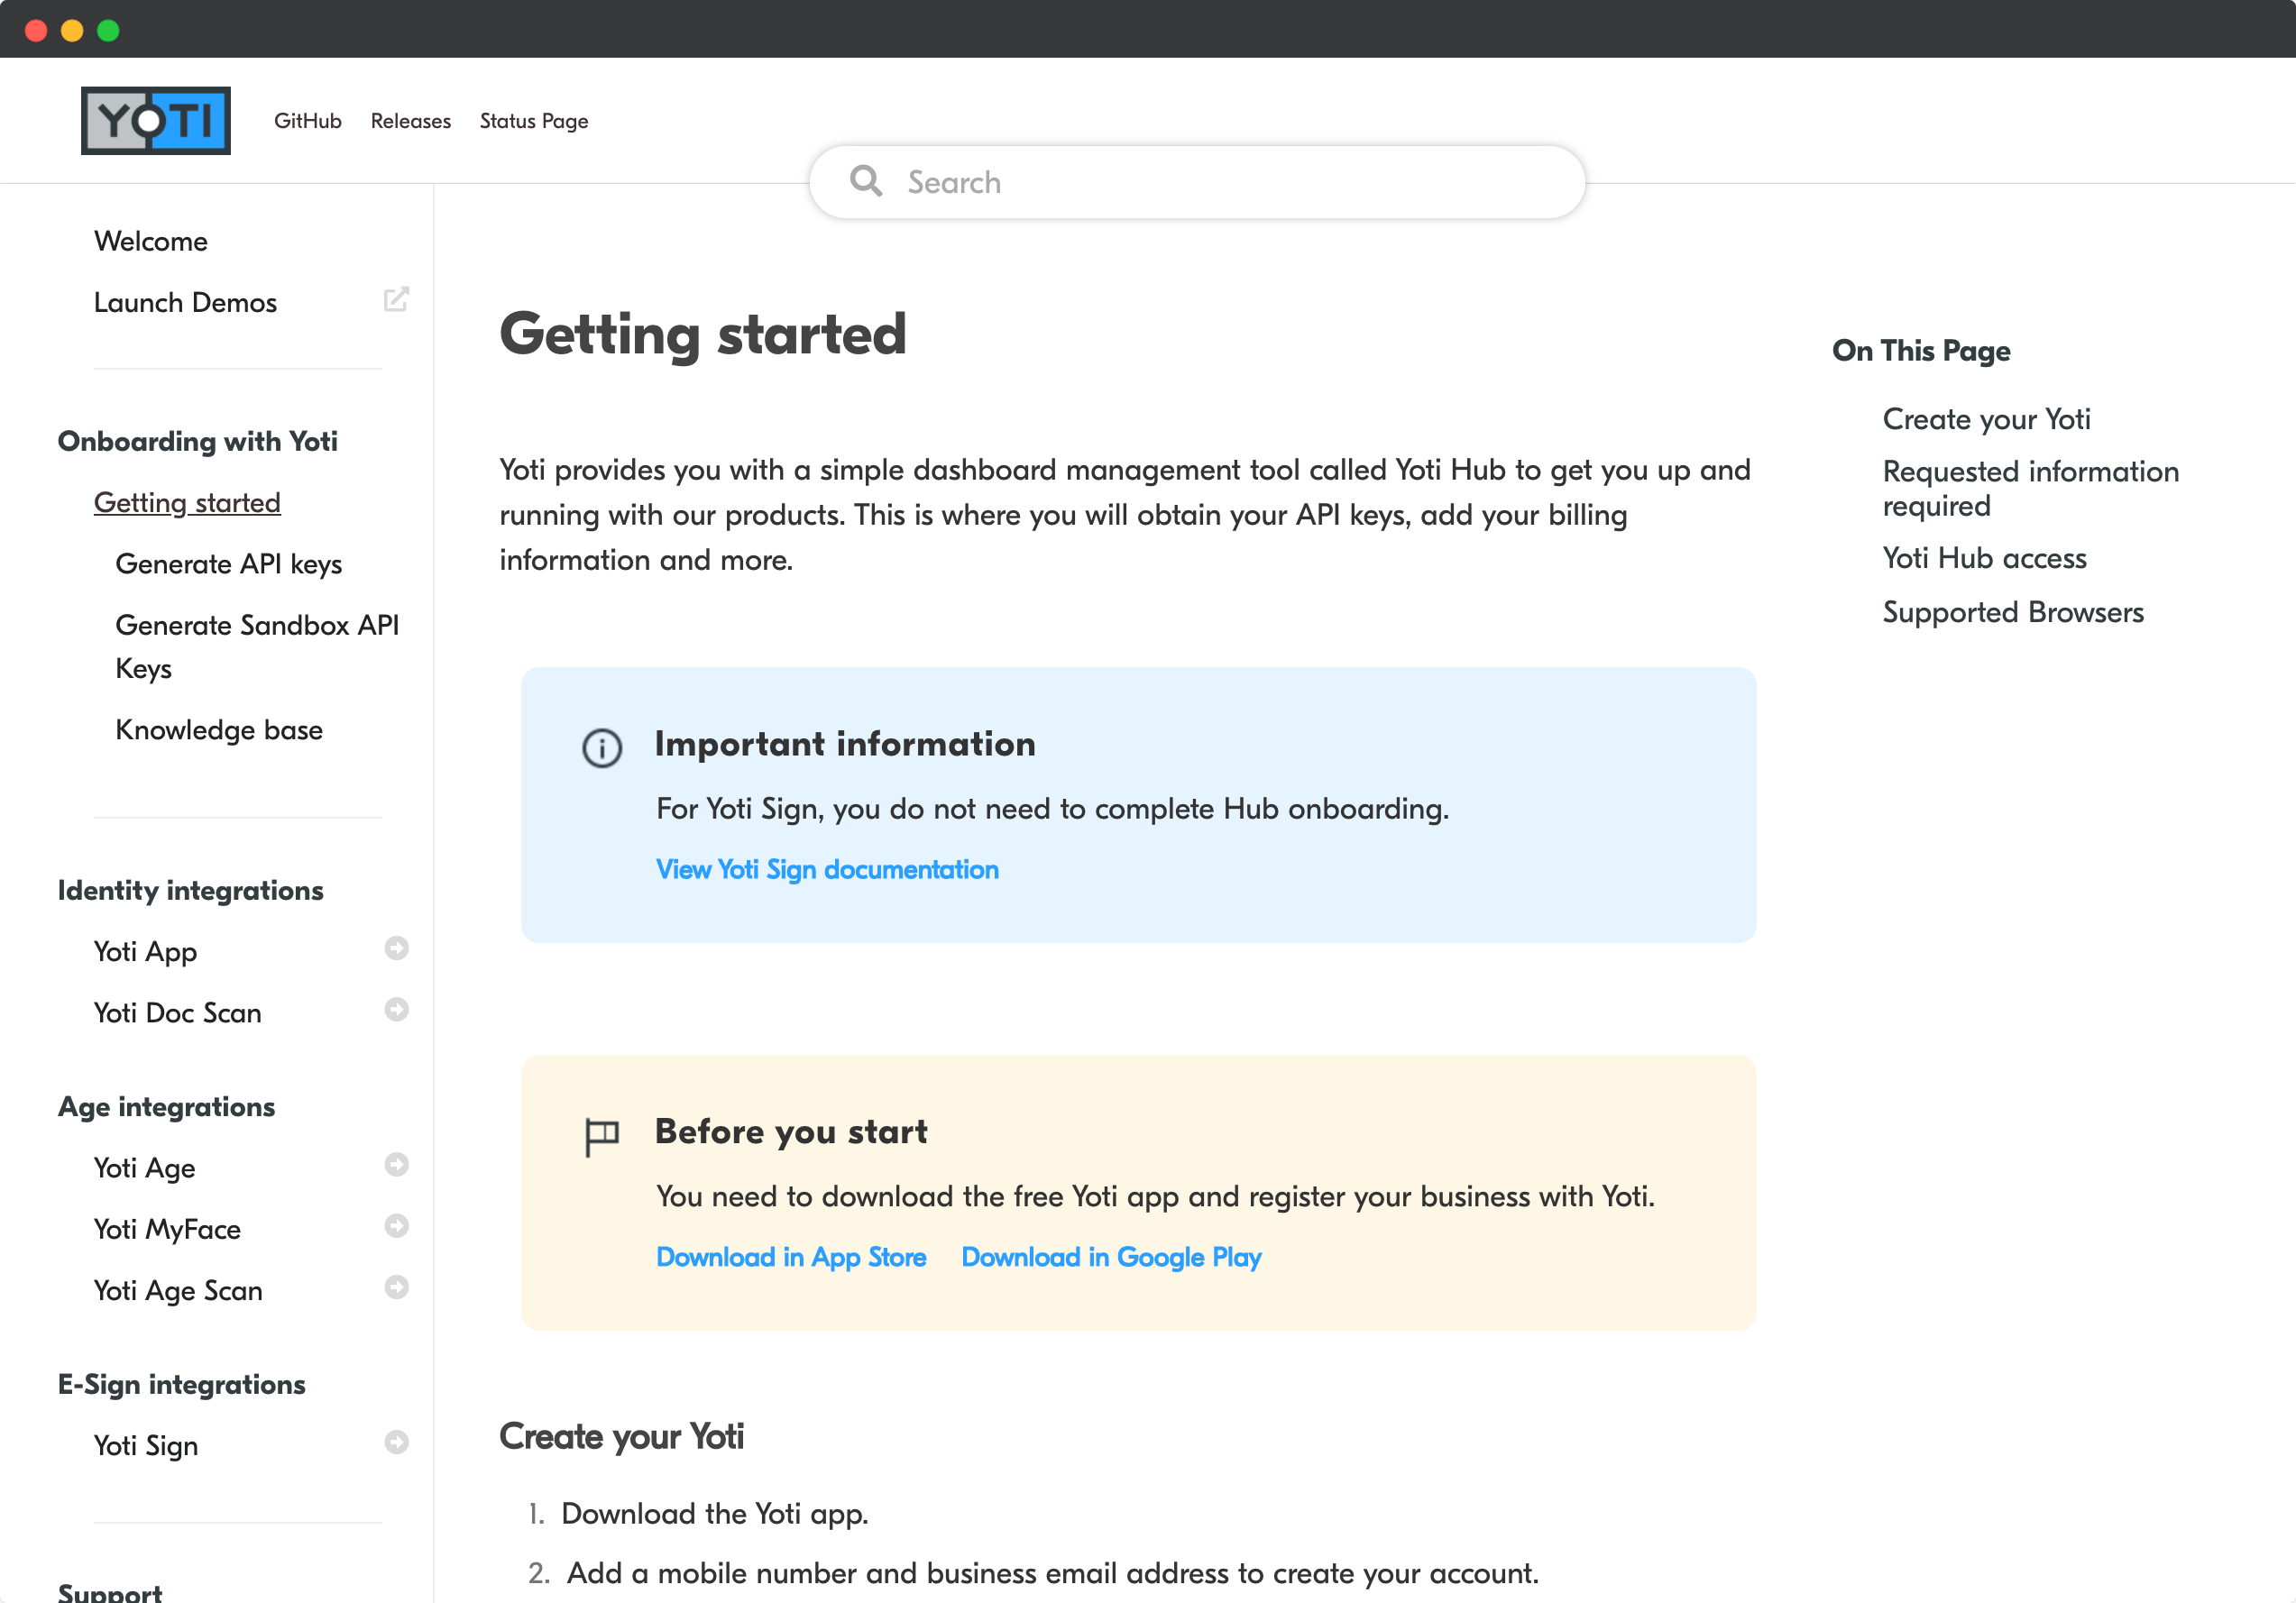Expand the Yoti App arrow in sidebar
The height and width of the screenshot is (1603, 2296).
[397, 948]
